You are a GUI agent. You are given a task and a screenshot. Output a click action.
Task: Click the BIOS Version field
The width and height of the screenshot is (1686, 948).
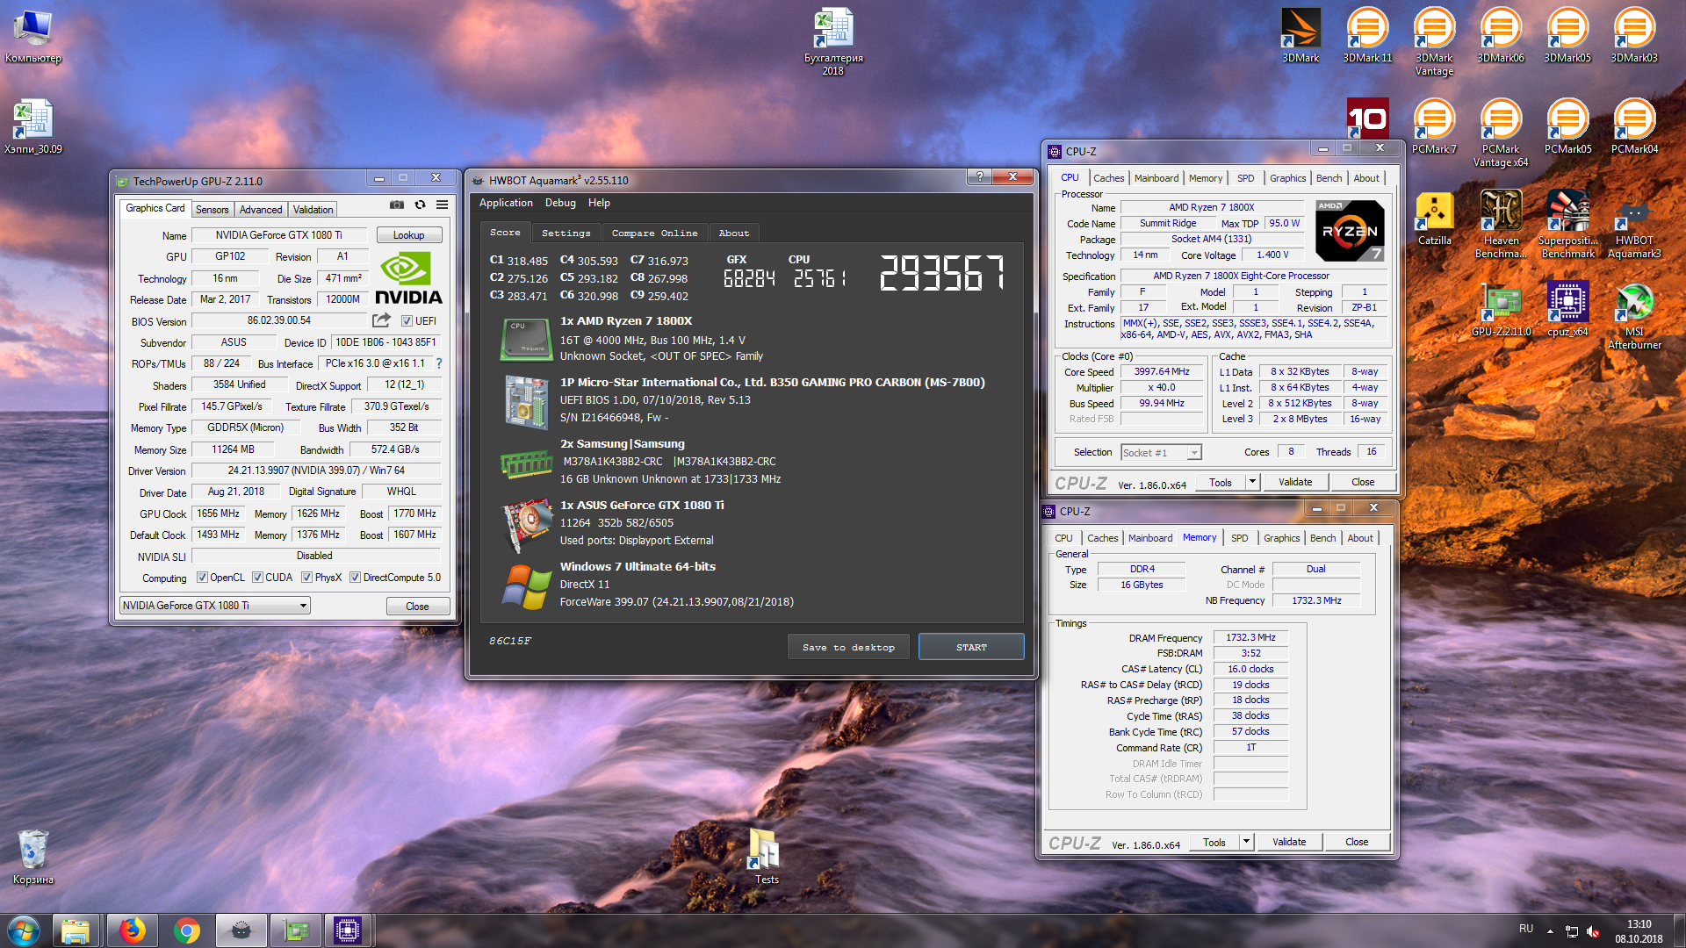click(x=278, y=321)
